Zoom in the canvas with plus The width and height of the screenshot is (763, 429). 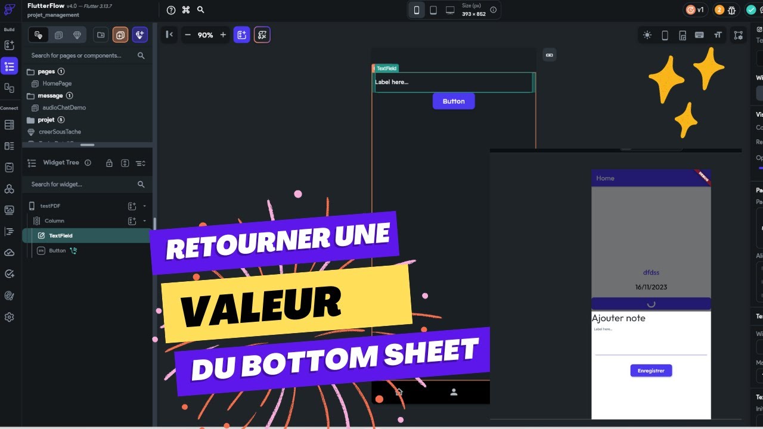(x=223, y=35)
